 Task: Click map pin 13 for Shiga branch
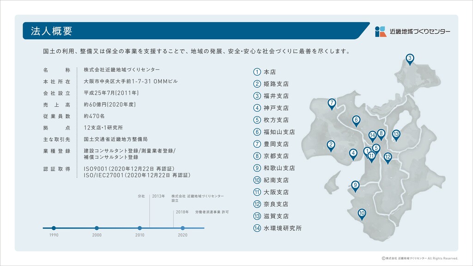[396, 135]
